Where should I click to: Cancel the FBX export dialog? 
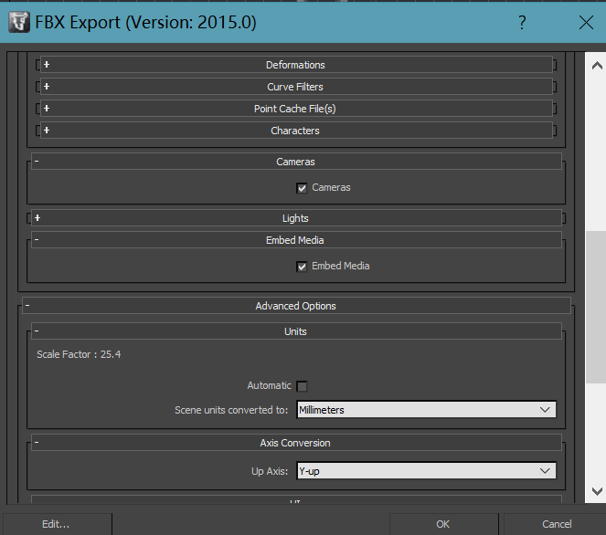coord(556,524)
